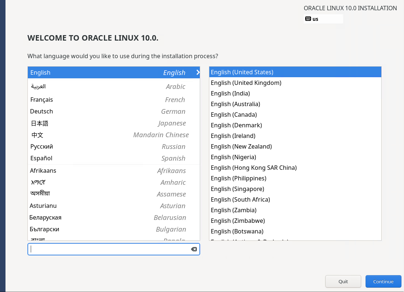Select Français from the language list
This screenshot has height=292, width=404.
[x=113, y=100]
